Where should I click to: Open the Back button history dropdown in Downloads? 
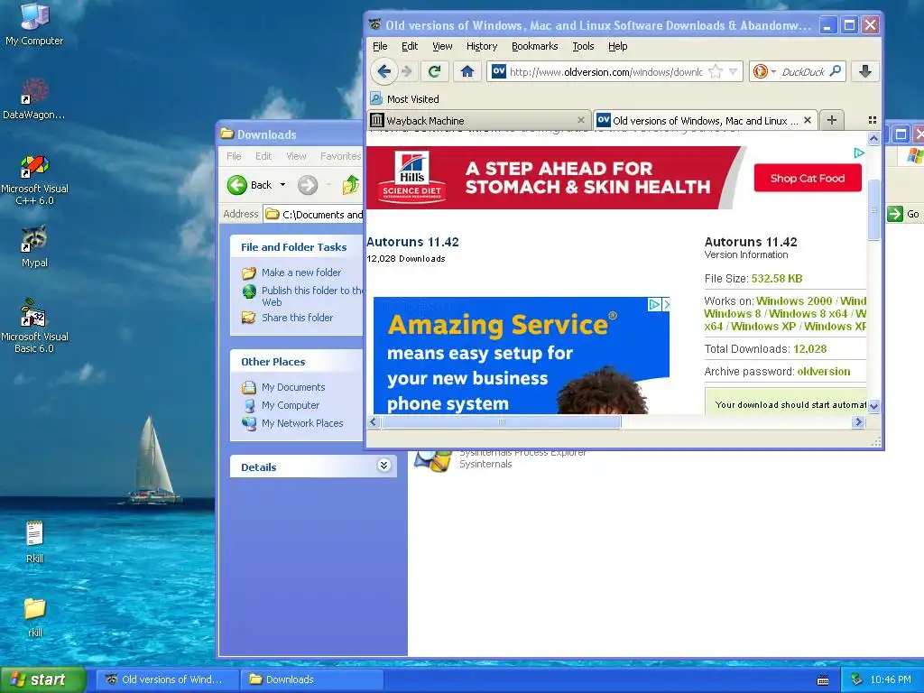tap(282, 185)
